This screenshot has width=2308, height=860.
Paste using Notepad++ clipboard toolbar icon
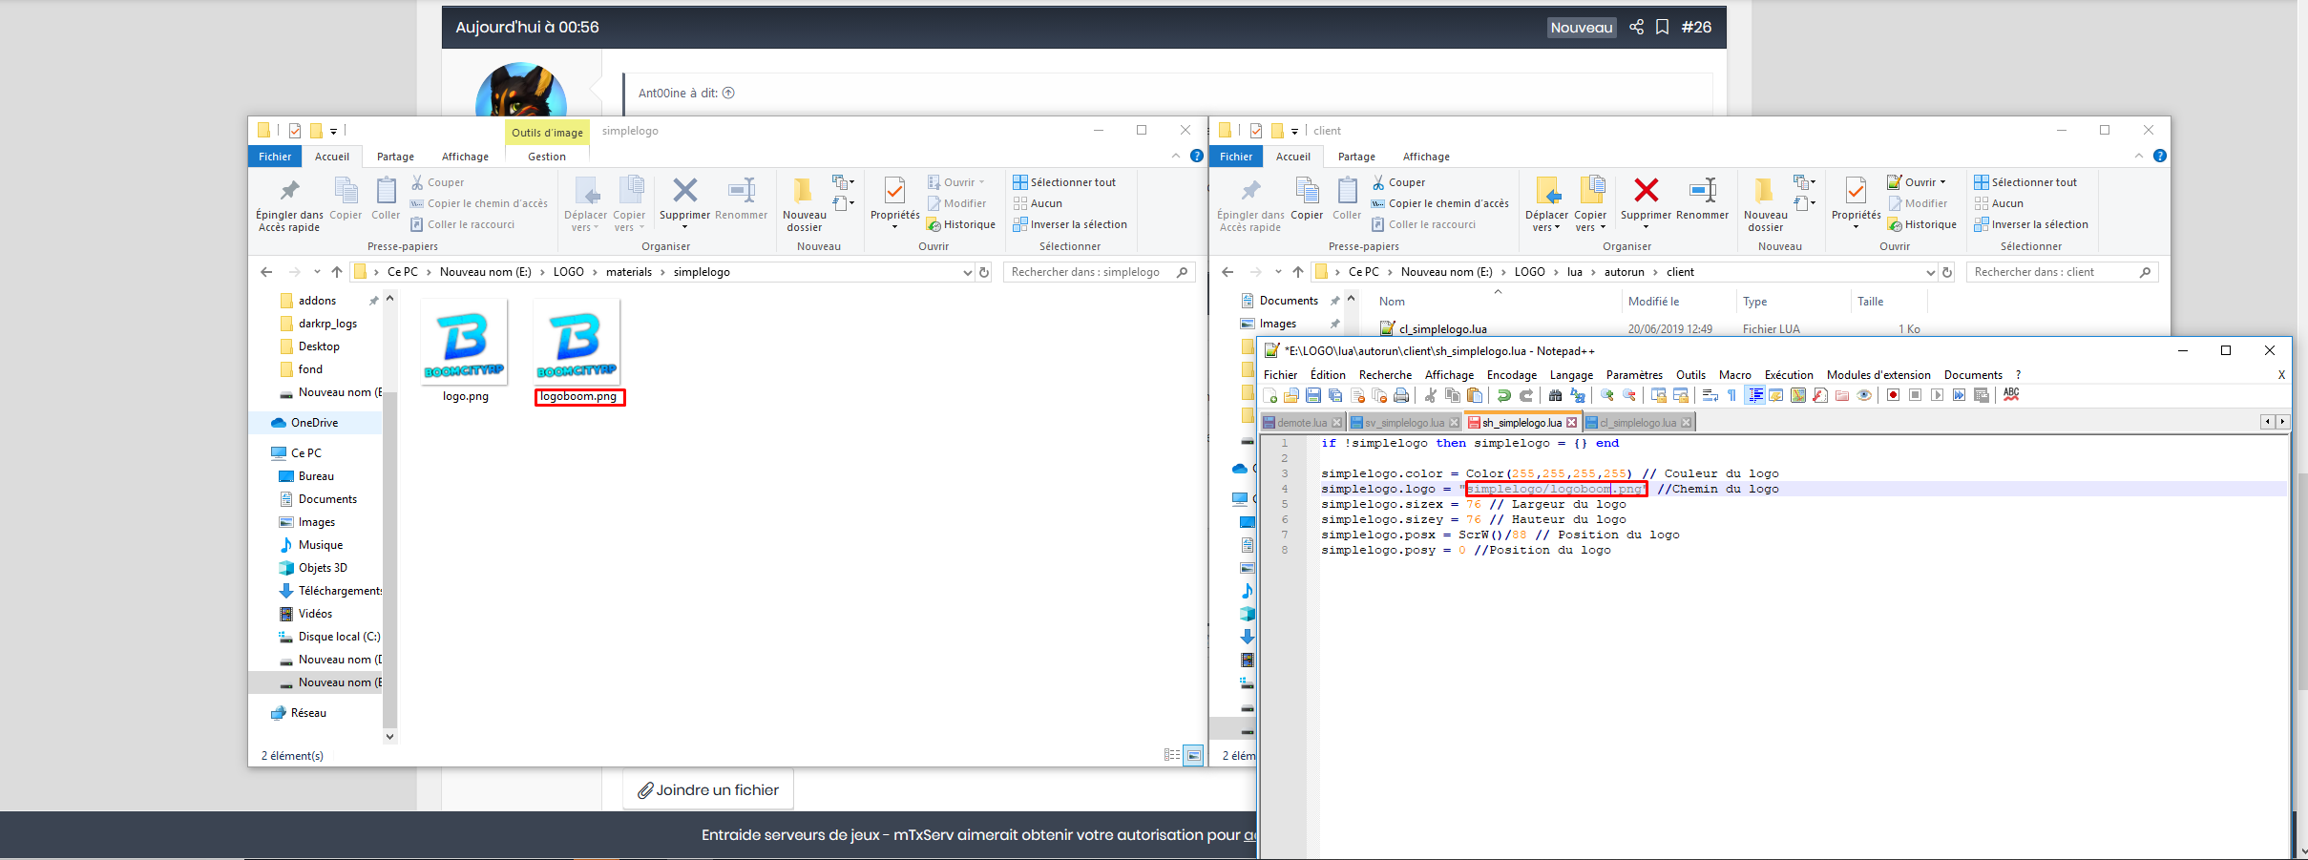(1475, 395)
